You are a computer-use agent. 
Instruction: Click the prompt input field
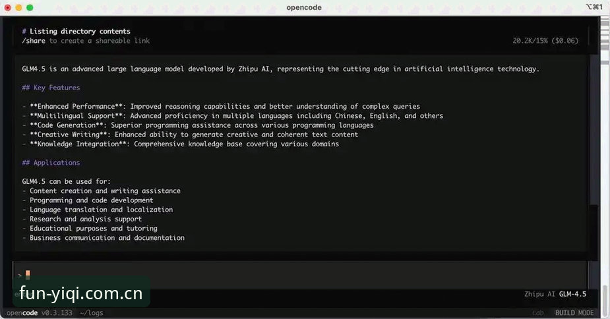click(x=300, y=275)
